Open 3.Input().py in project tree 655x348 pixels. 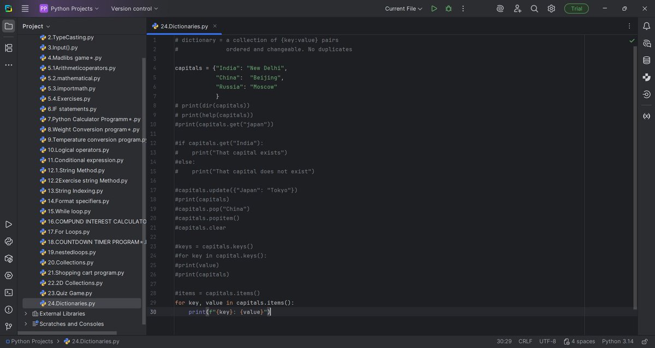58,47
